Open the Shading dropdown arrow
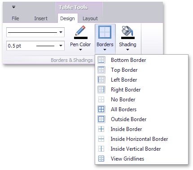Image resolution: width=193 pixels, height=170 pixels. click(127, 50)
